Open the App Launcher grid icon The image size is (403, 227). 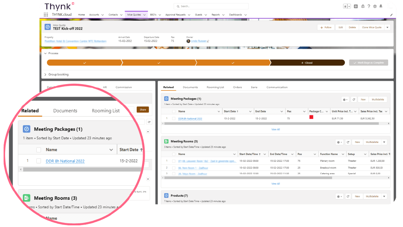point(46,15)
